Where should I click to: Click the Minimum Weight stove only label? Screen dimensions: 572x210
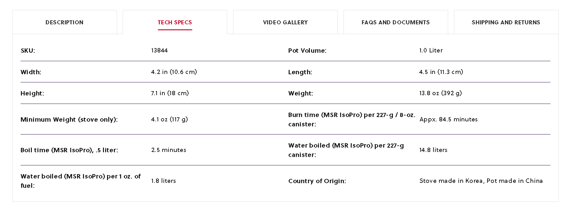point(69,120)
